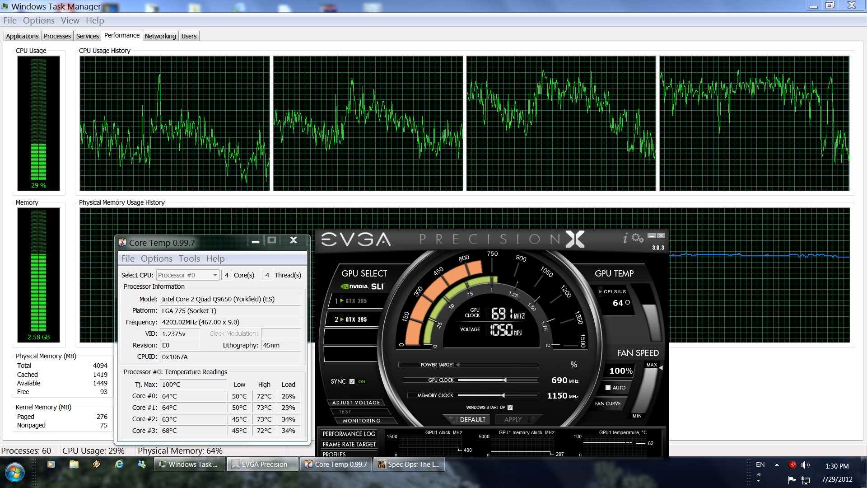Open Core Temp Tools menu

tap(189, 258)
